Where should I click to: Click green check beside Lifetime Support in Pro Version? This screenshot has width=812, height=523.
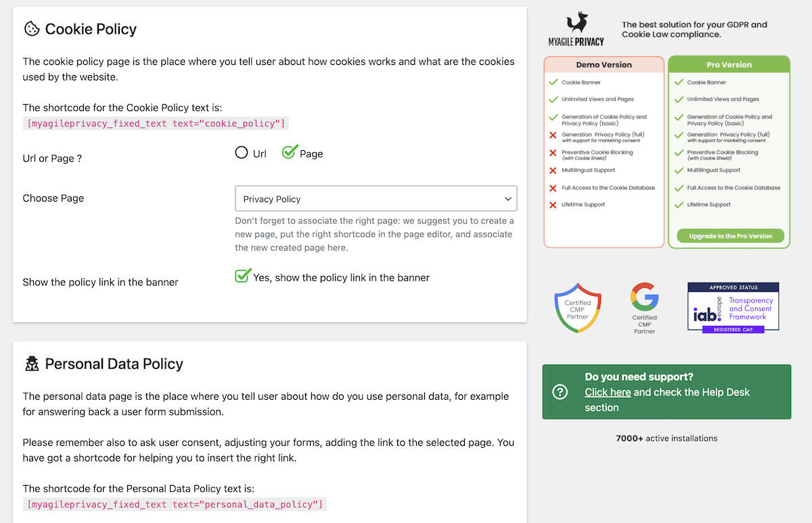679,204
